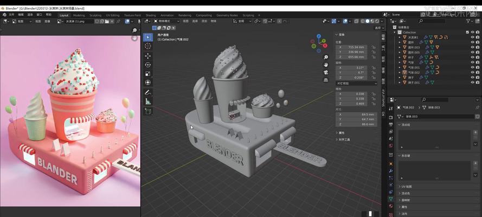Image resolution: width=482 pixels, height=217 pixels.
Task: Open the object interaction mode dropdown
Action: pyautogui.click(x=166, y=21)
